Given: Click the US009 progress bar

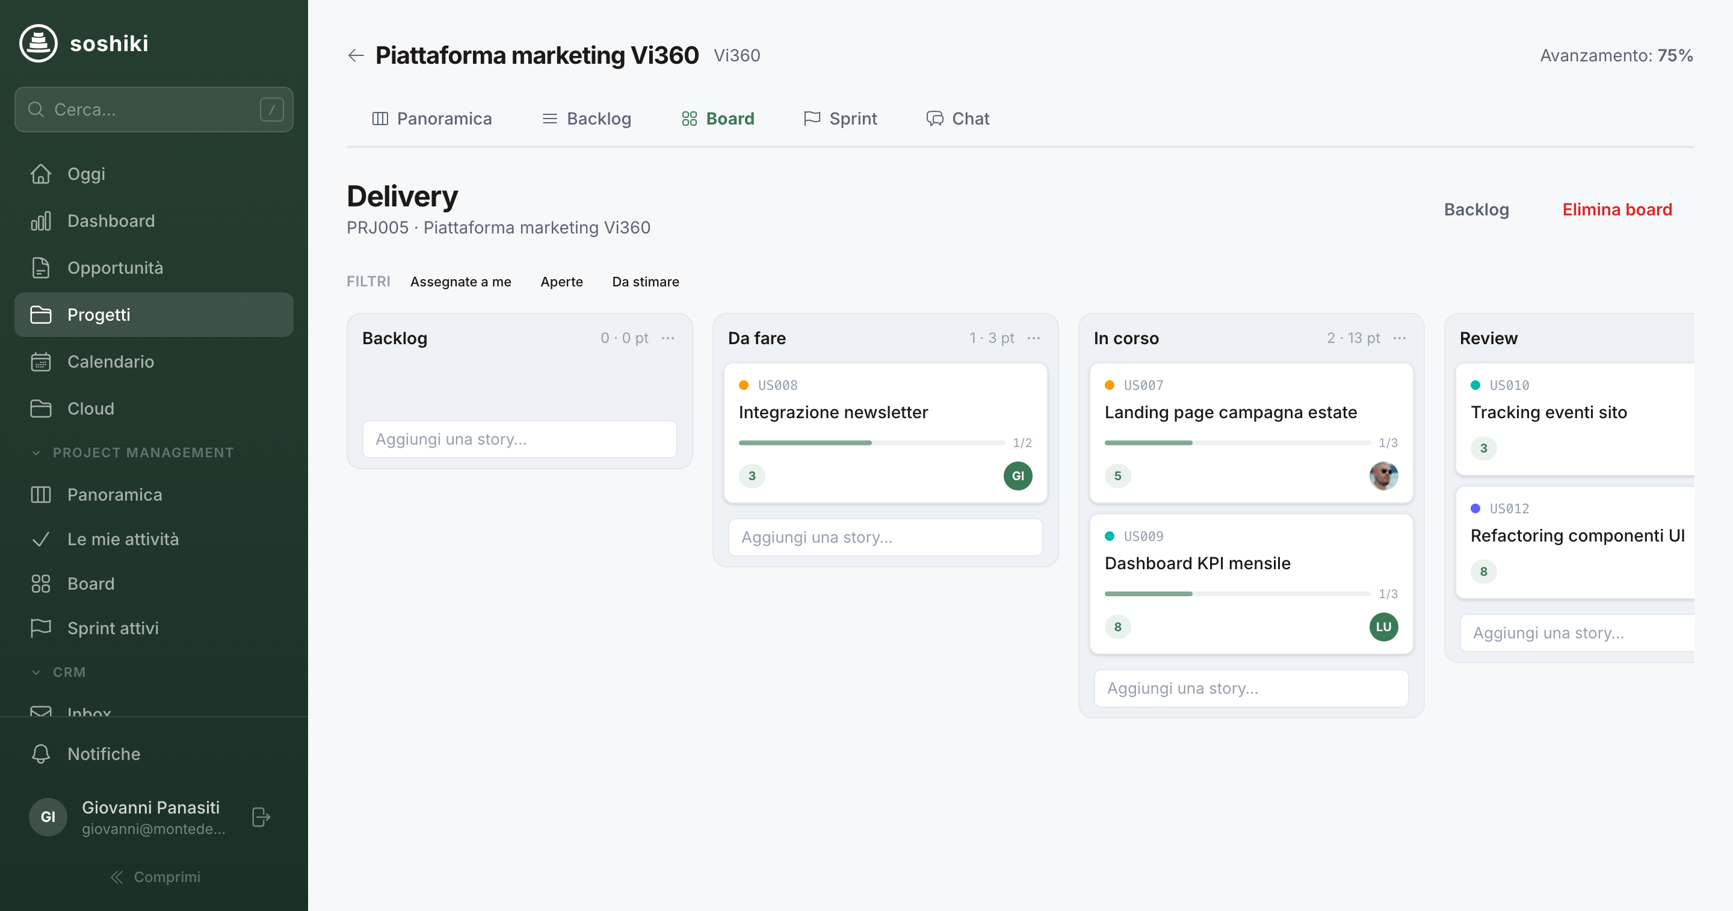Looking at the screenshot, I should click(x=1237, y=593).
